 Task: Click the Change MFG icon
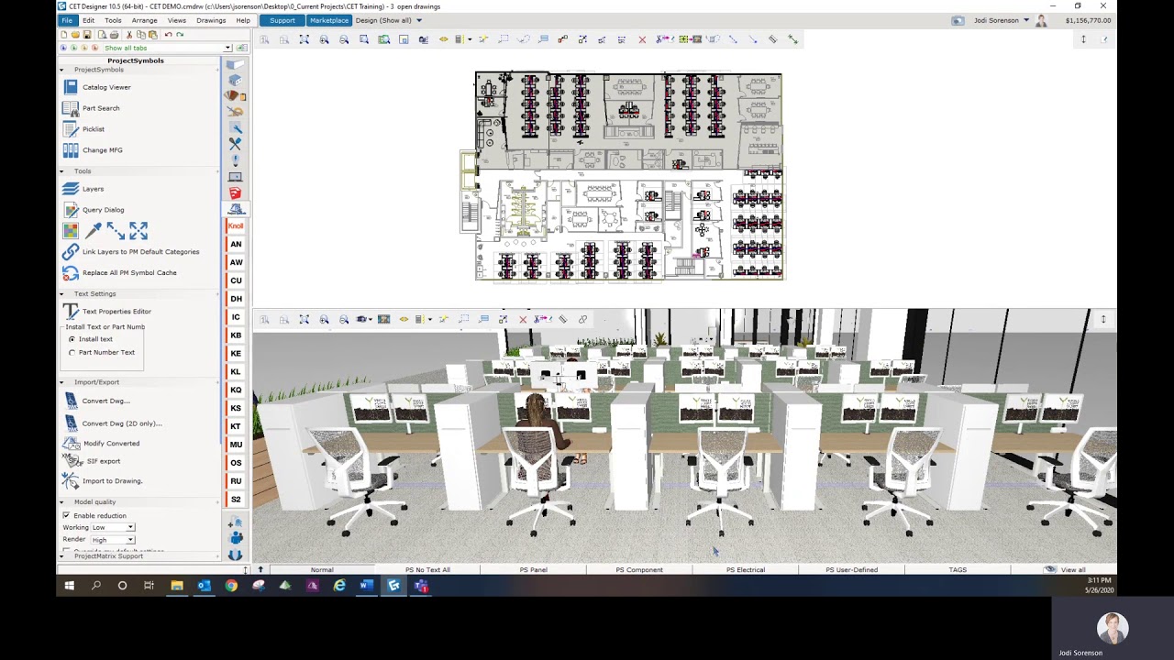coord(71,150)
